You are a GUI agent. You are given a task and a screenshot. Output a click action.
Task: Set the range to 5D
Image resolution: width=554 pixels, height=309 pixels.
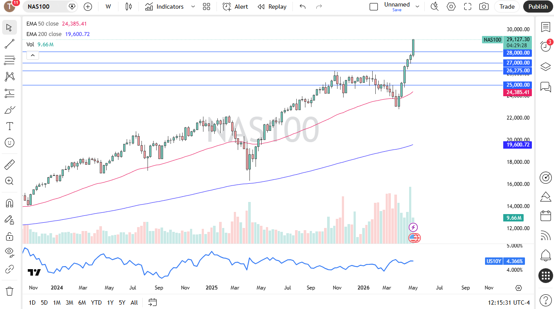[x=44, y=302]
